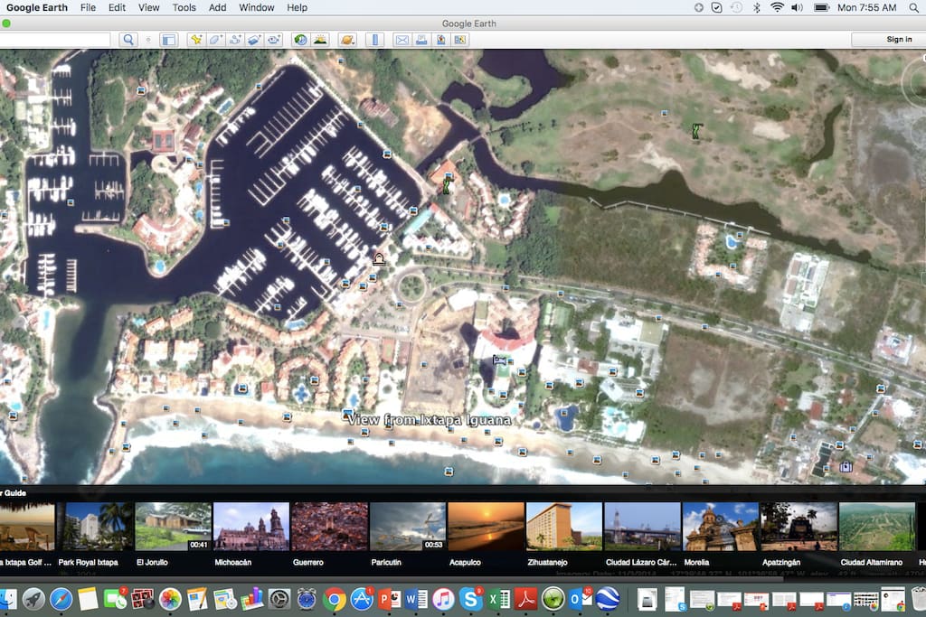Open Microsoft Word from the Dock
The image size is (926, 617).
416,599
